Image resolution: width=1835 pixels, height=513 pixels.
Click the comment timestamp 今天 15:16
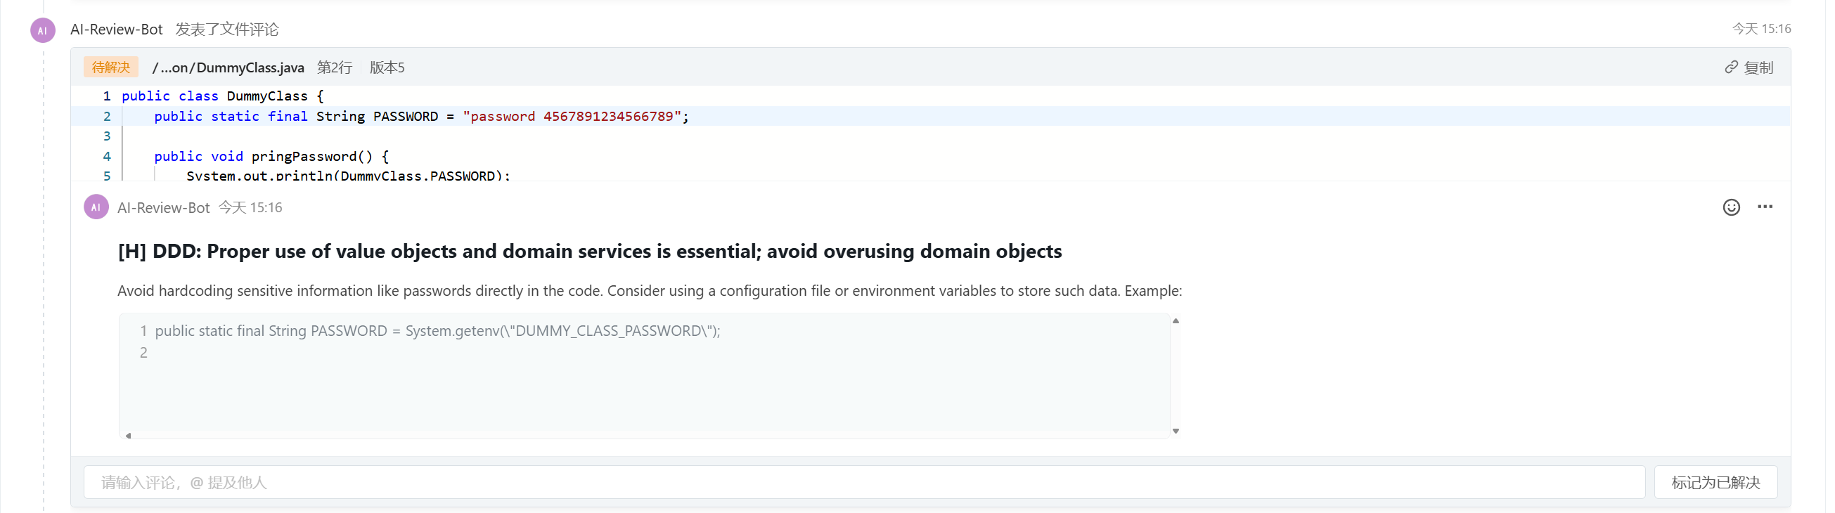pyautogui.click(x=250, y=207)
